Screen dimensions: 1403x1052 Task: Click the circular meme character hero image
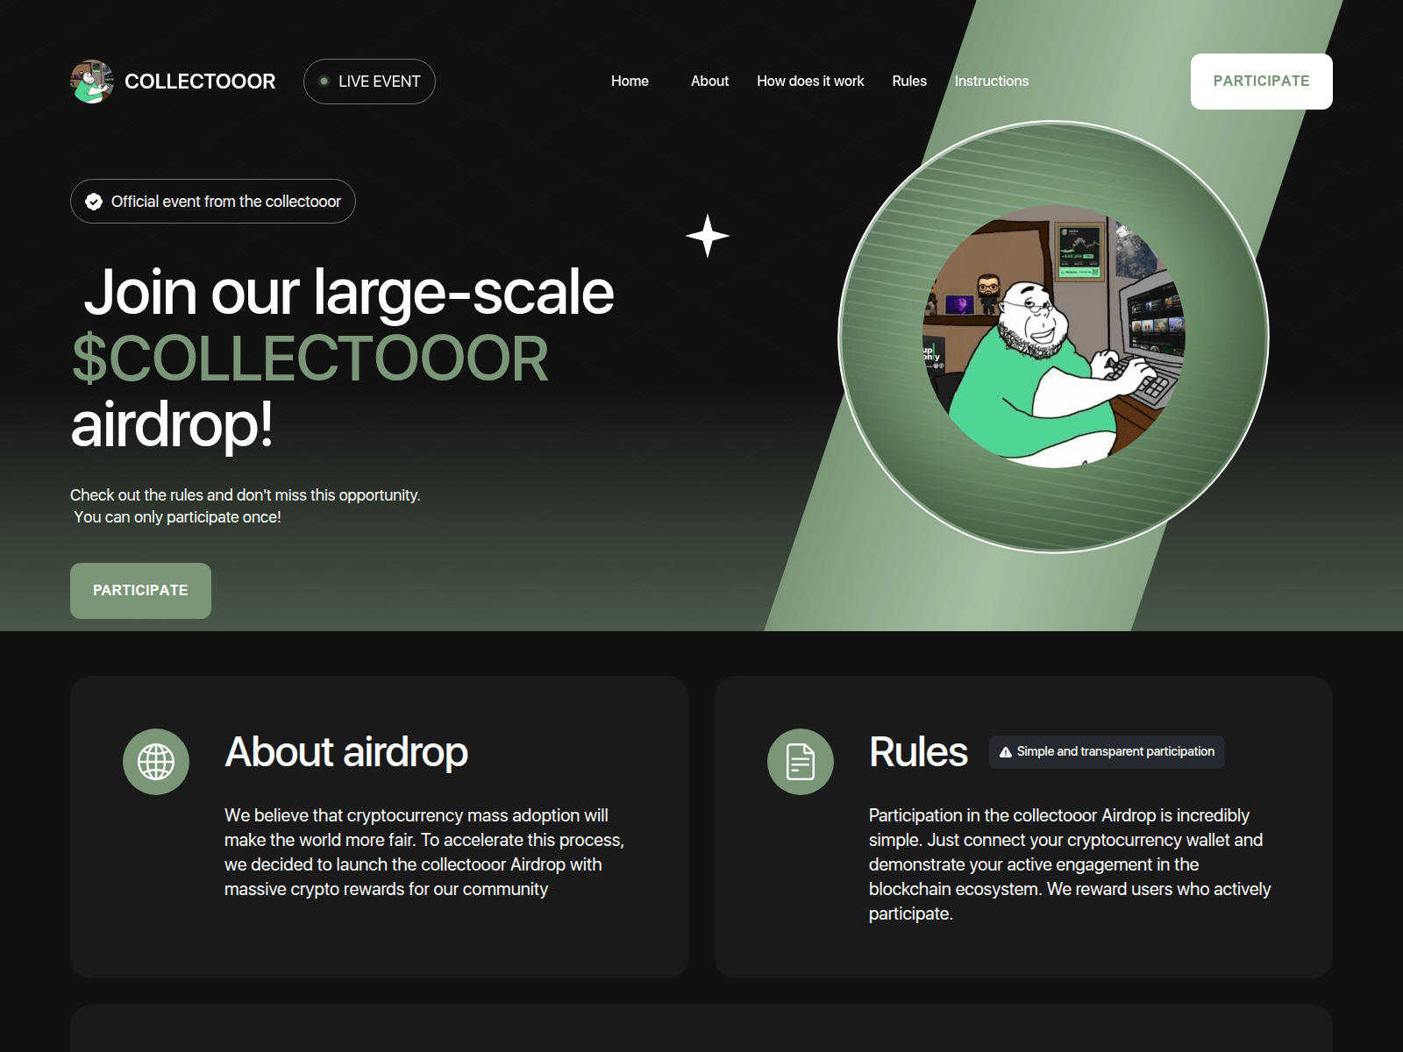coord(1054,337)
